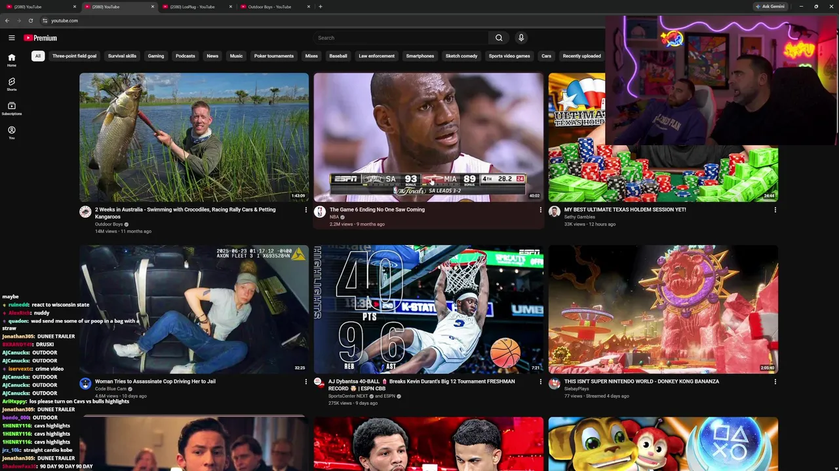Activate voice search microphone

tap(521, 38)
